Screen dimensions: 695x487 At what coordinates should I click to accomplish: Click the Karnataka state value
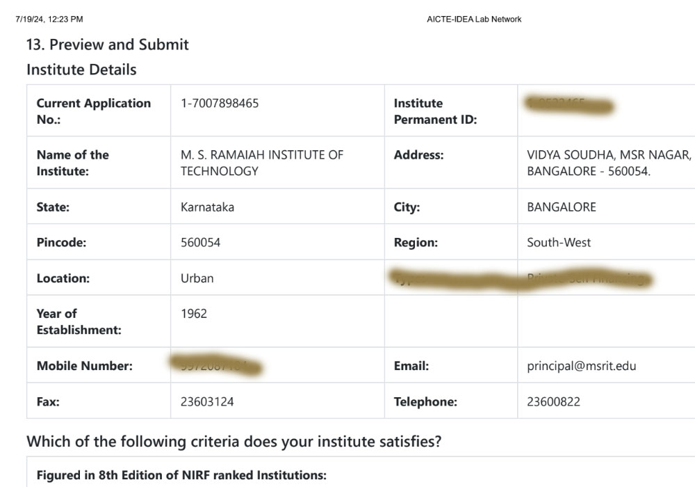coord(207,207)
